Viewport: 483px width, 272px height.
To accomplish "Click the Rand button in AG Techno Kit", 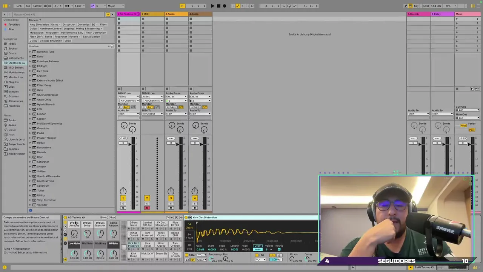I will [104, 218].
